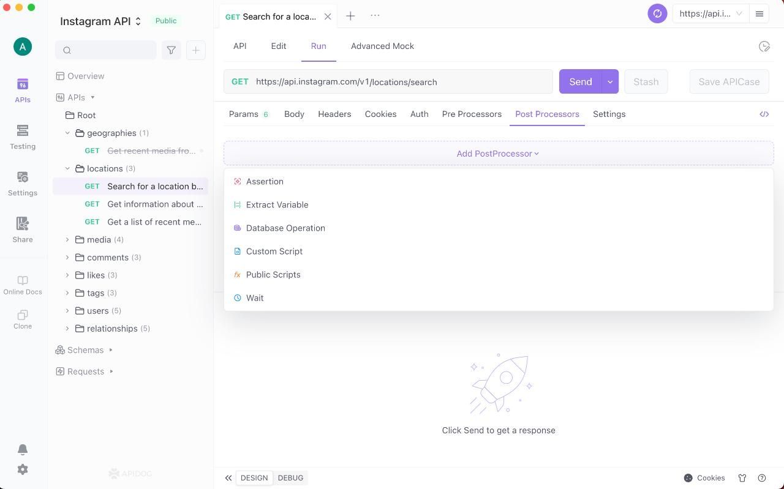Open the Pre Processors tab
This screenshot has height=489, width=784.
coord(472,114)
